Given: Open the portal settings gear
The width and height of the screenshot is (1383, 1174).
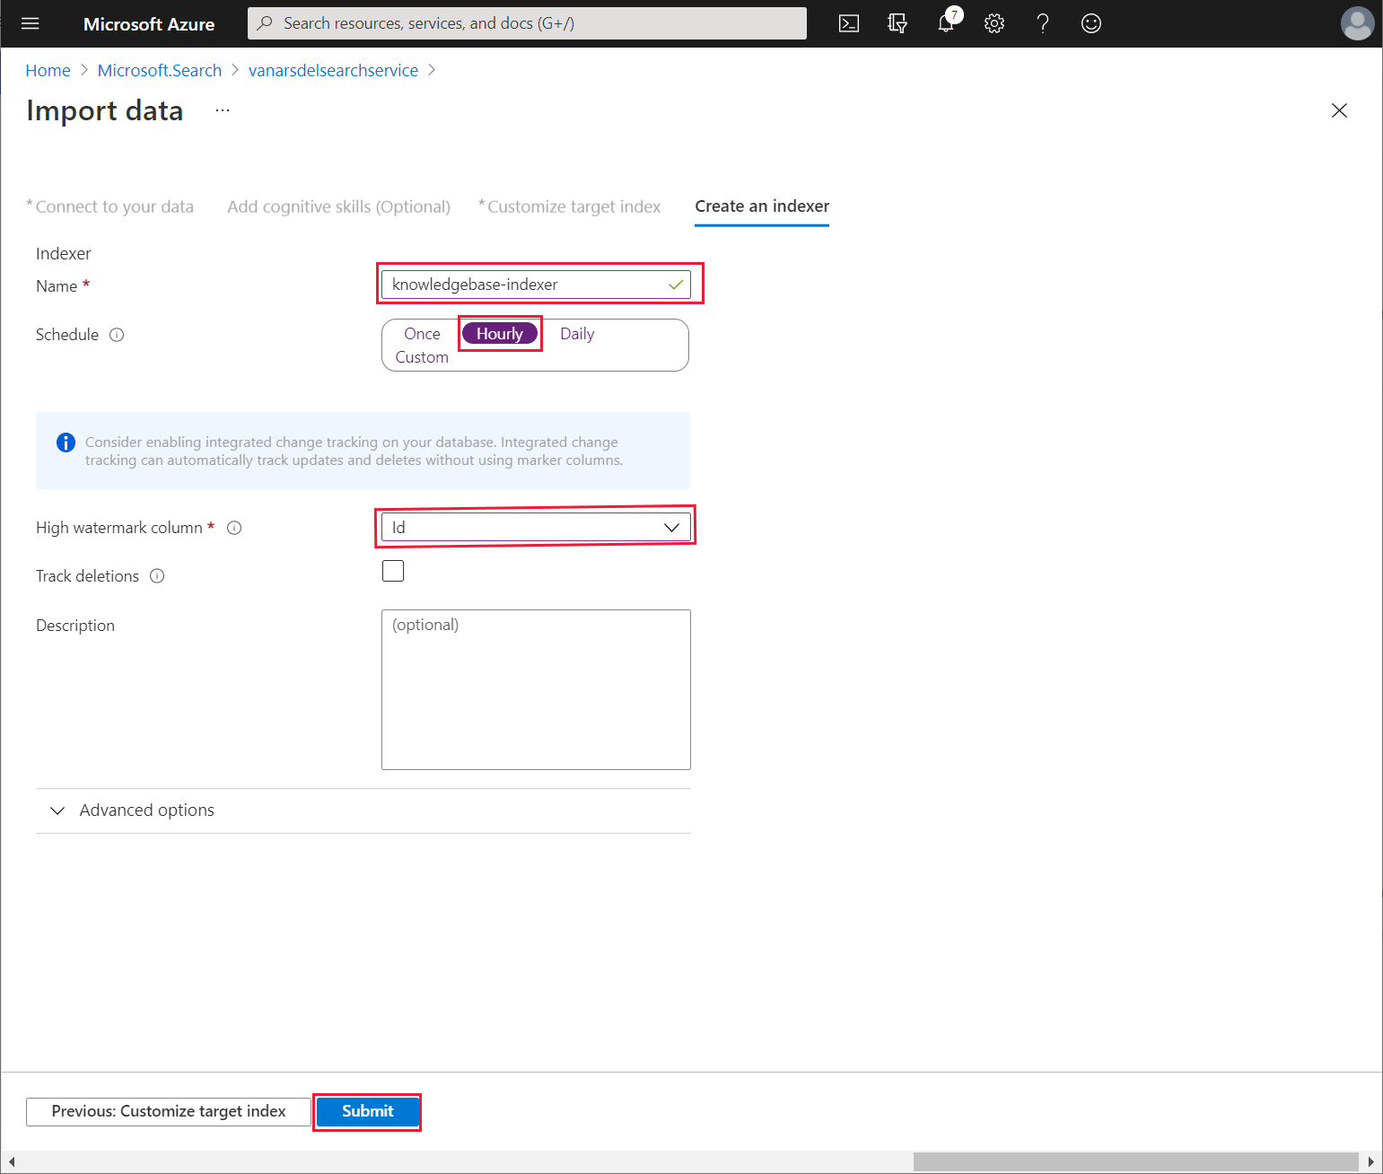Looking at the screenshot, I should click(994, 23).
